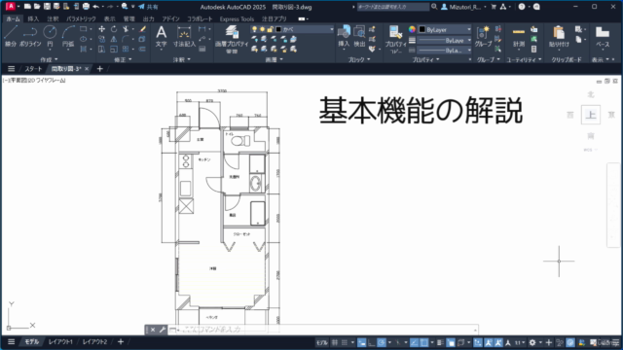Click the Undo arrow in quick access toolbar
The width and height of the screenshot is (623, 350).
click(x=95, y=7)
